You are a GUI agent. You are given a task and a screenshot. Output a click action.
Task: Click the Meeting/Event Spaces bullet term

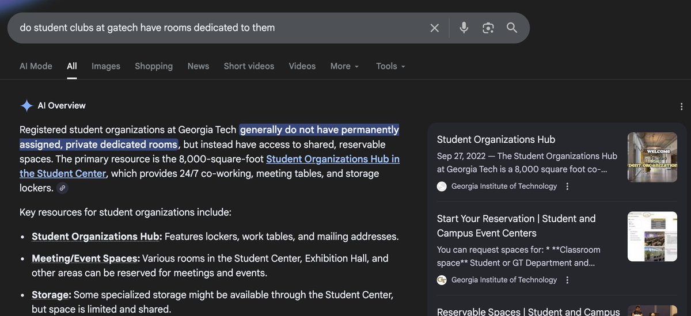click(x=86, y=258)
